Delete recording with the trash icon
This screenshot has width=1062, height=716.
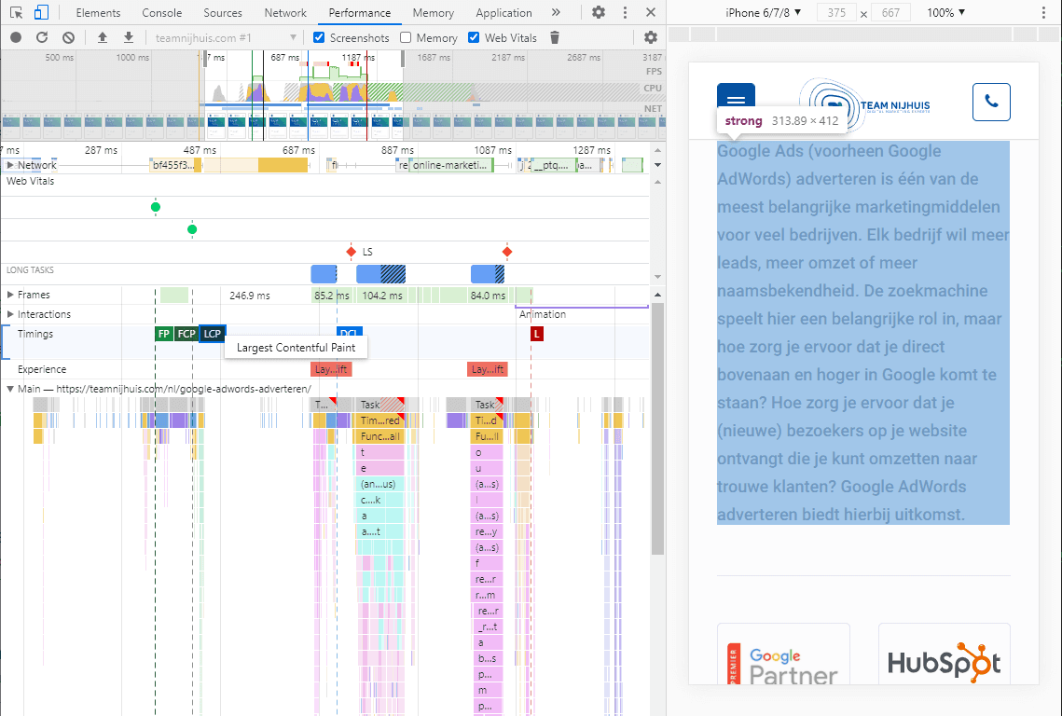point(555,38)
